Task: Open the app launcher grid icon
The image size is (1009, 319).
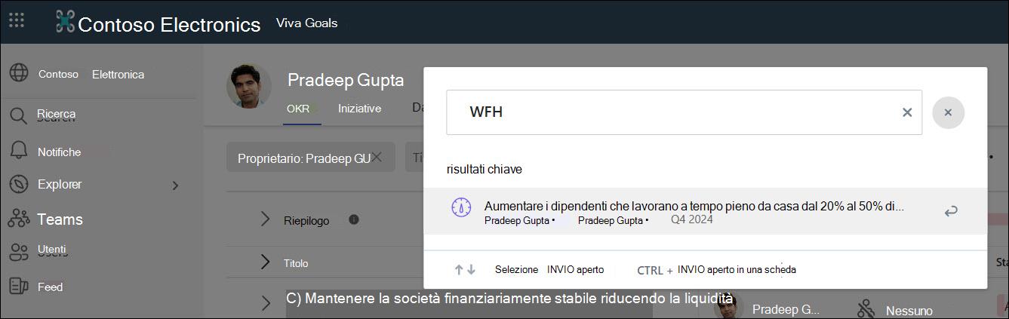Action: tap(16, 20)
